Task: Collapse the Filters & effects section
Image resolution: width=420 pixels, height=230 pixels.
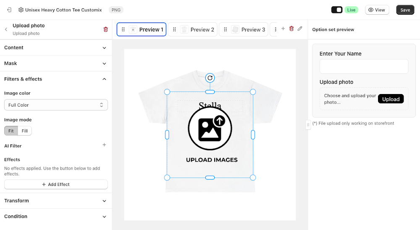Action: (x=56, y=79)
